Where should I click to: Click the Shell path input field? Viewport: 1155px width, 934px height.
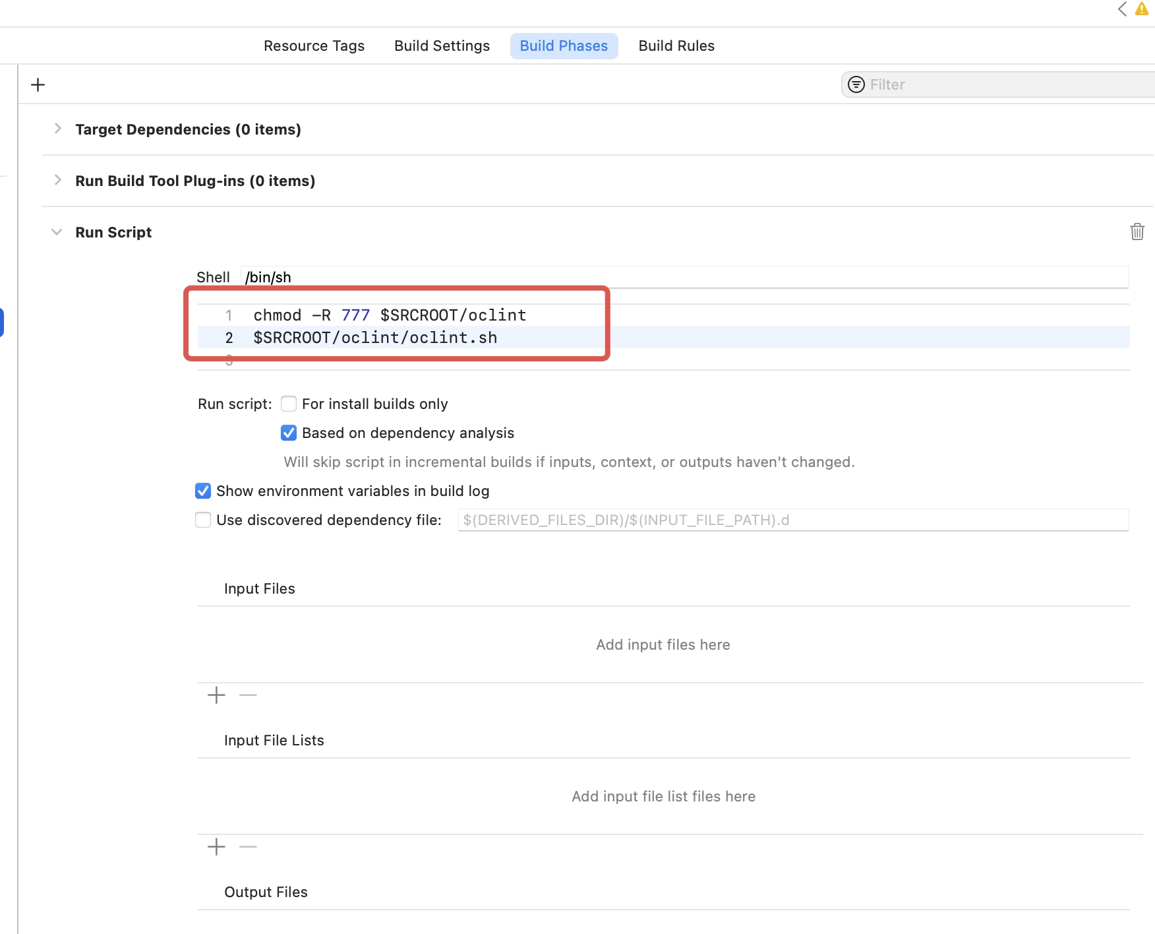coord(684,277)
